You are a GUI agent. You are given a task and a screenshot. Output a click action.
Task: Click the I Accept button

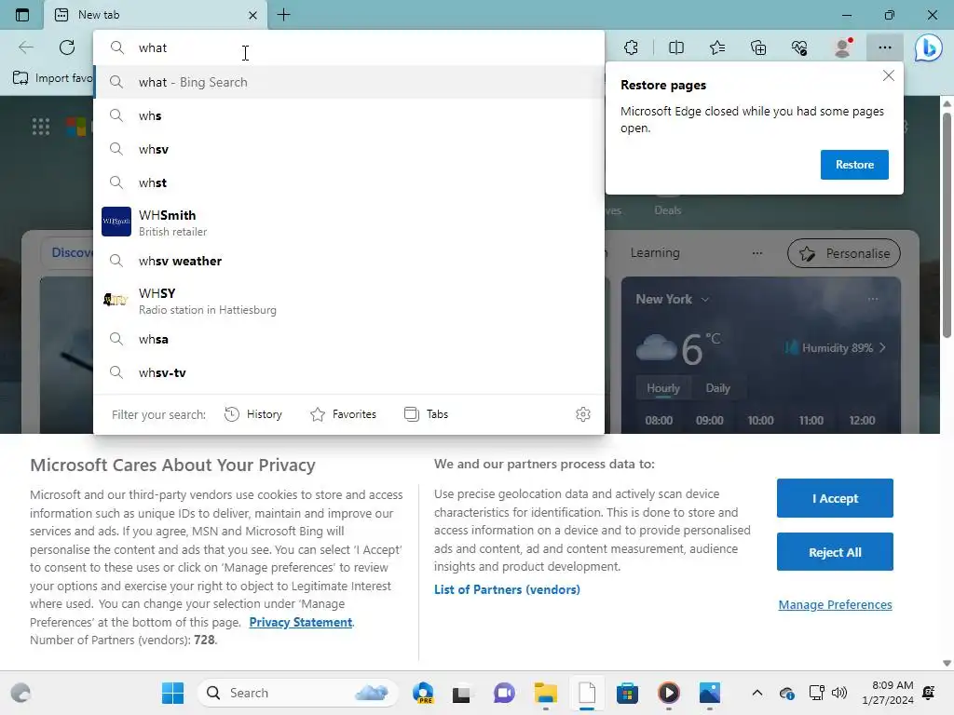point(835,498)
